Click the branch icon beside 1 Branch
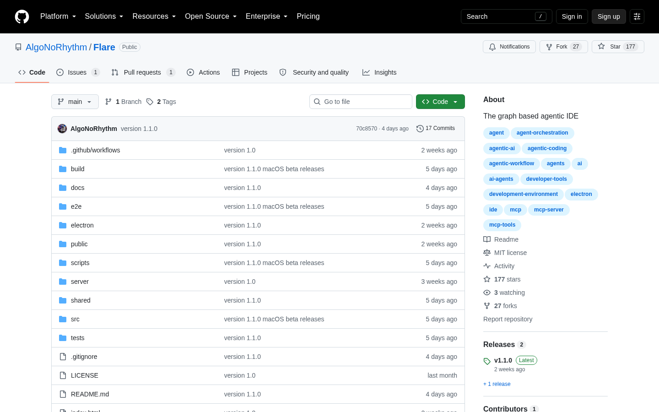 point(108,102)
